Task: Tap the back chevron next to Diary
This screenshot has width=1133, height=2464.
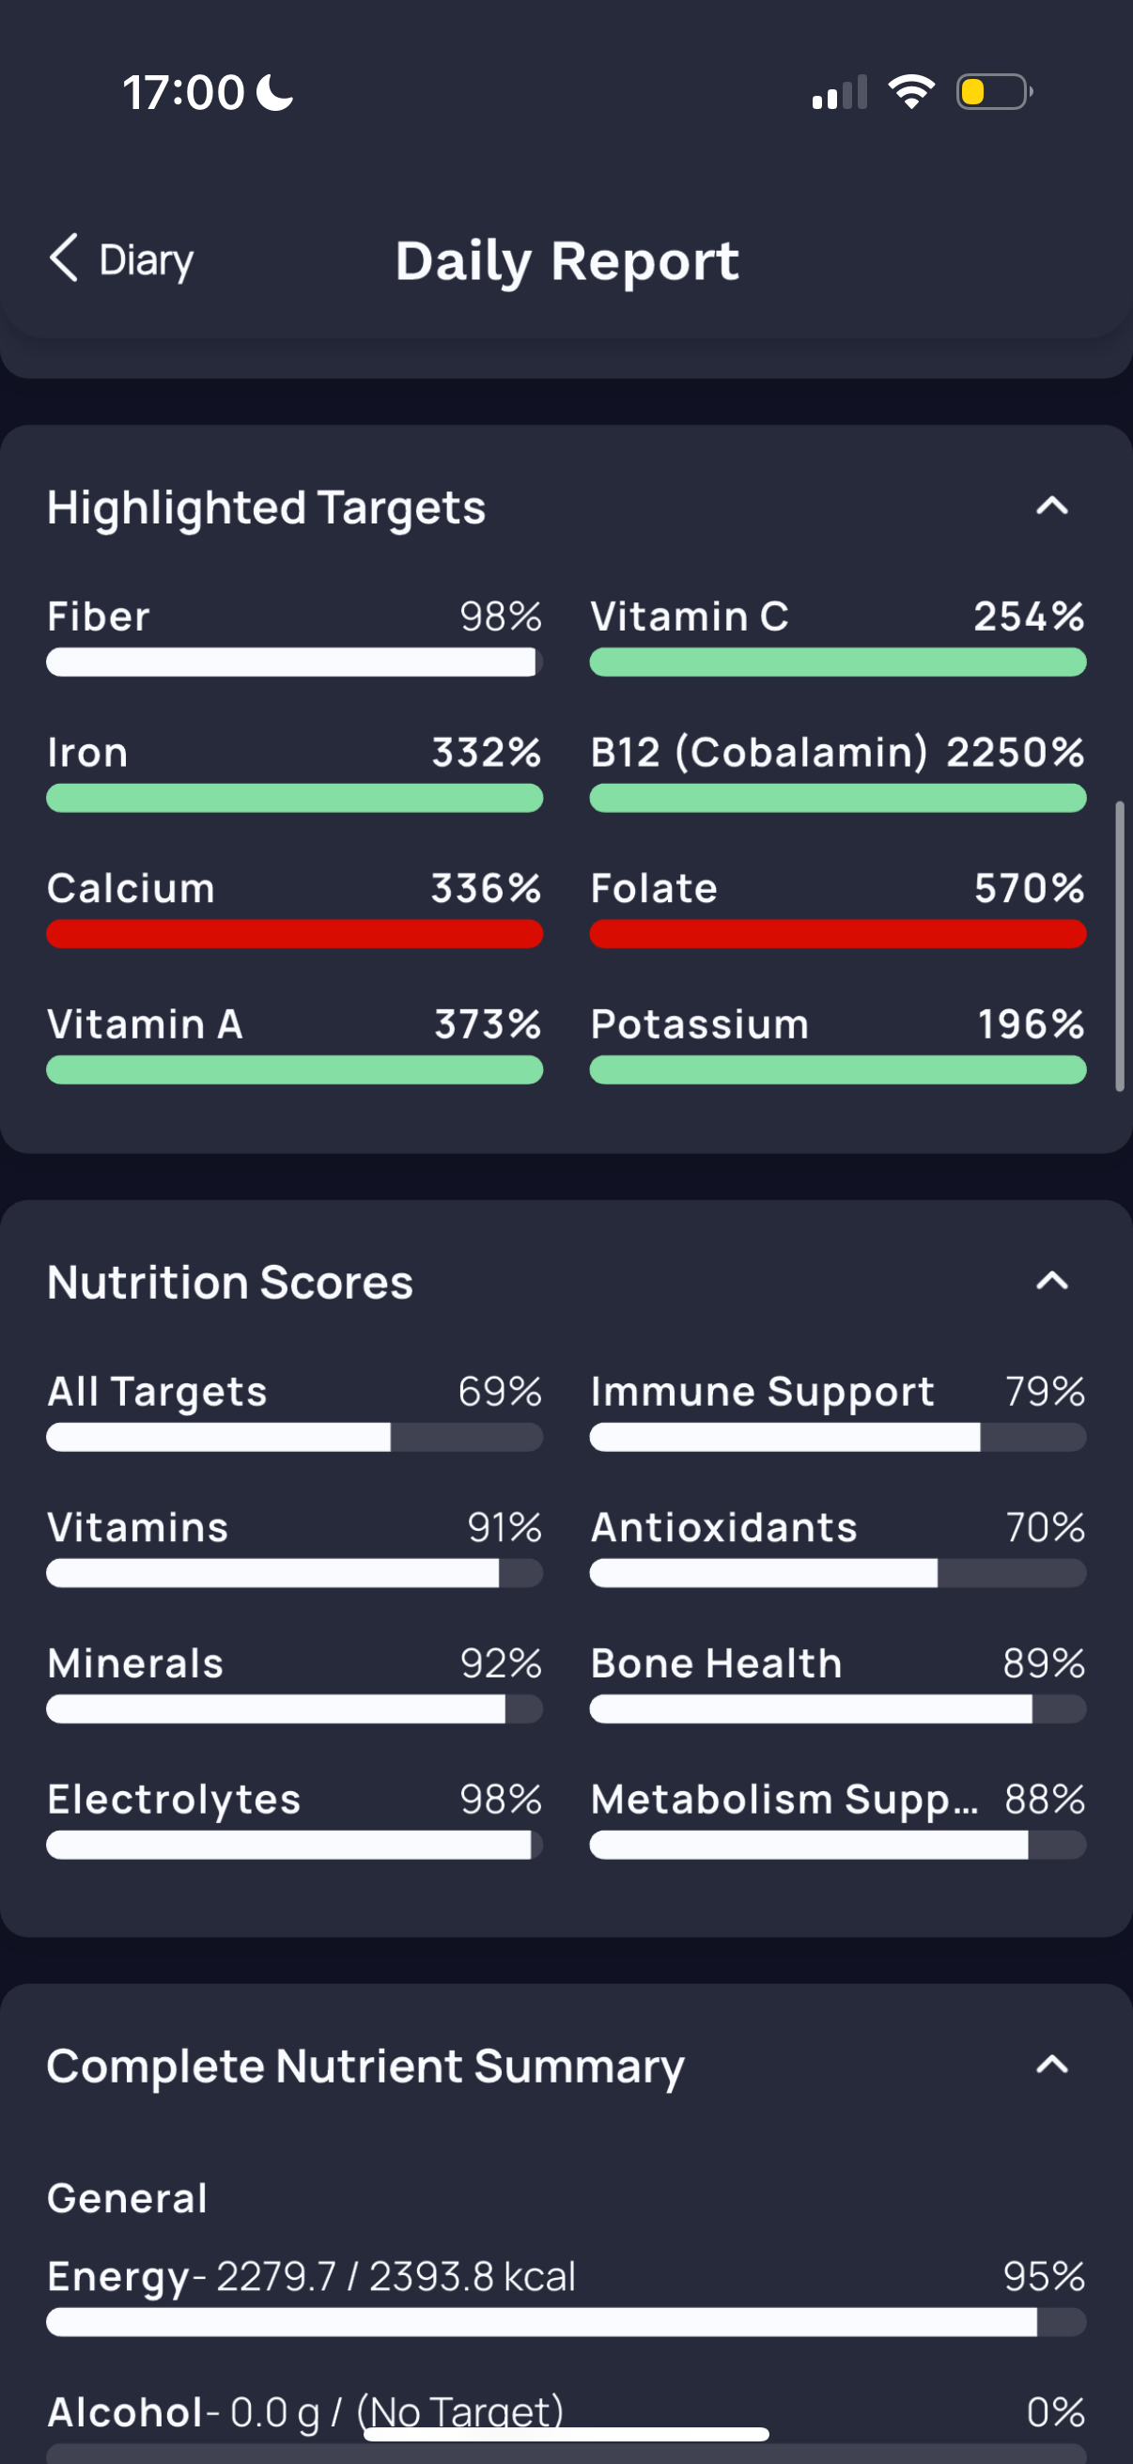Action: point(64,258)
